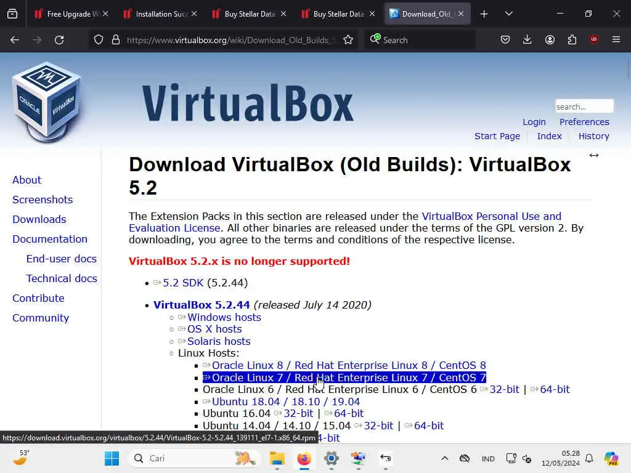
Task: Toggle wide layout arrow icon
Action: [594, 155]
